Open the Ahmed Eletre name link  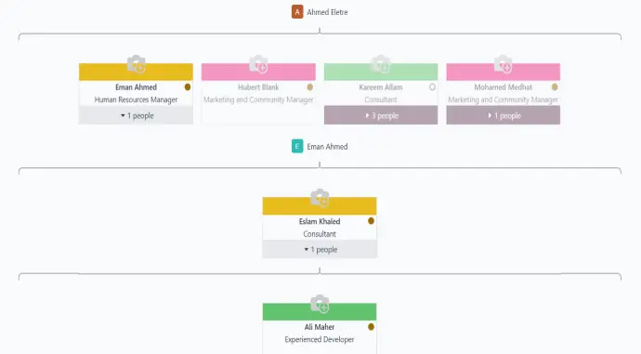click(327, 12)
